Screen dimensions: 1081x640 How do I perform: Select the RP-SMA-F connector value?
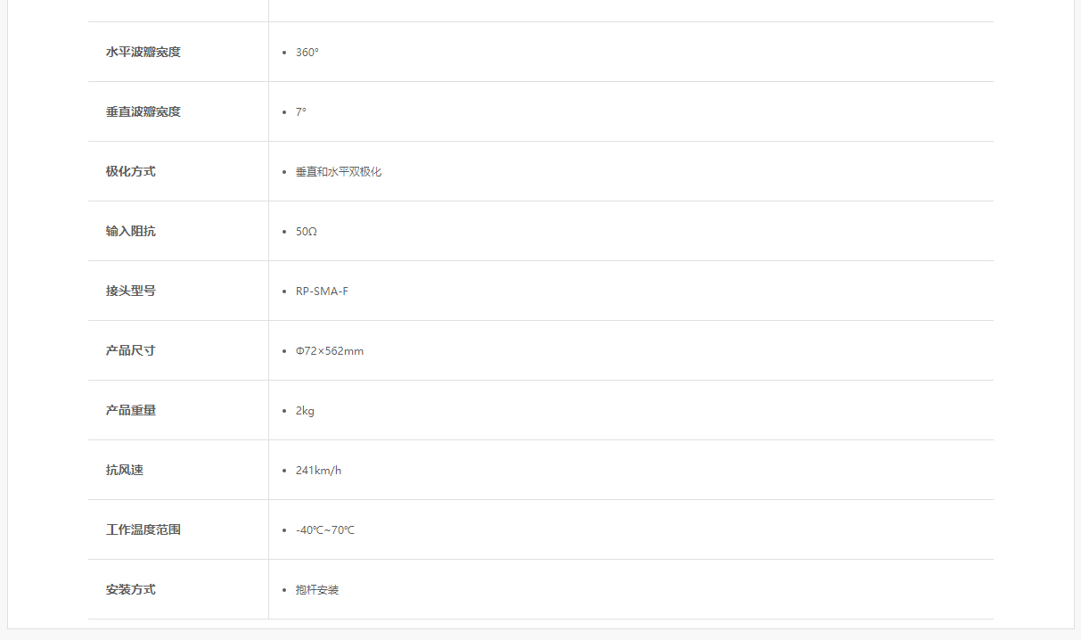click(322, 291)
